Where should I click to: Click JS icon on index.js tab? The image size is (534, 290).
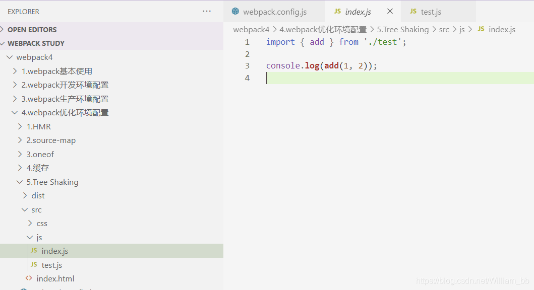click(337, 11)
